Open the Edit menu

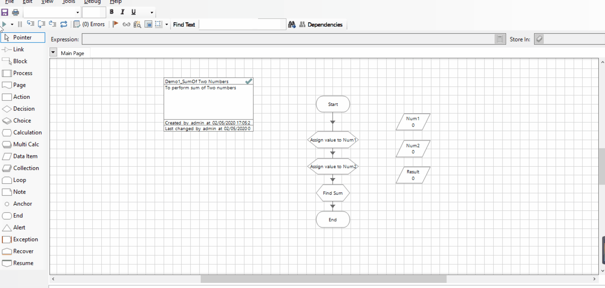28,2
